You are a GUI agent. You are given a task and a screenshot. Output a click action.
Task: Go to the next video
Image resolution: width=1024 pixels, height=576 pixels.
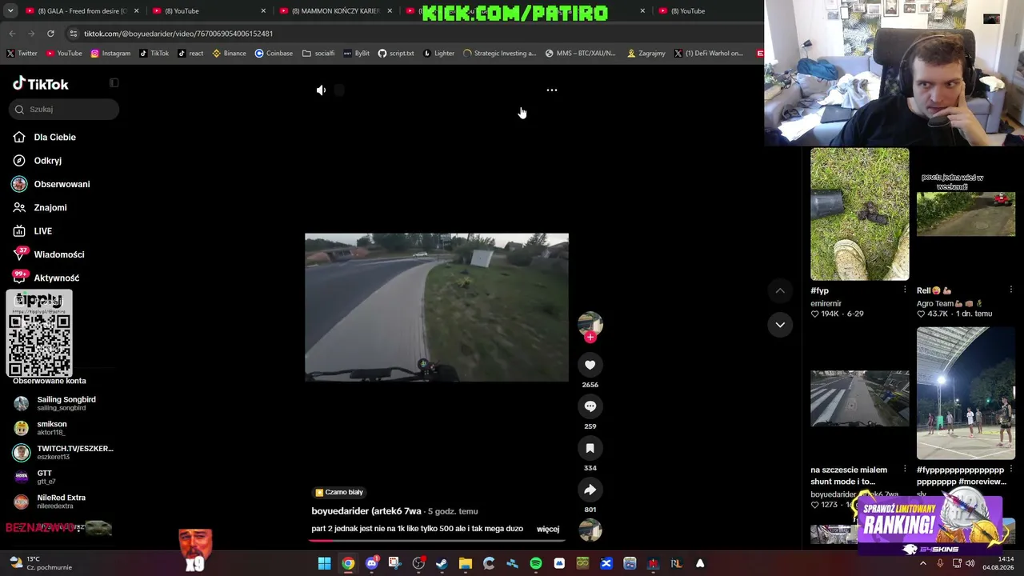click(780, 325)
